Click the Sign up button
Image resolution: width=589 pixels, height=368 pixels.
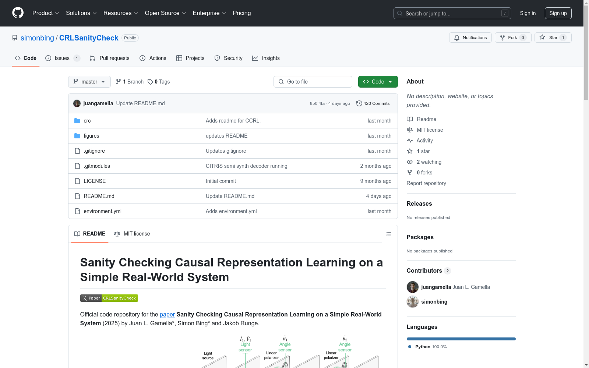click(558, 13)
